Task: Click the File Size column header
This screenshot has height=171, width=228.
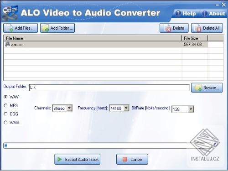Action: point(195,38)
